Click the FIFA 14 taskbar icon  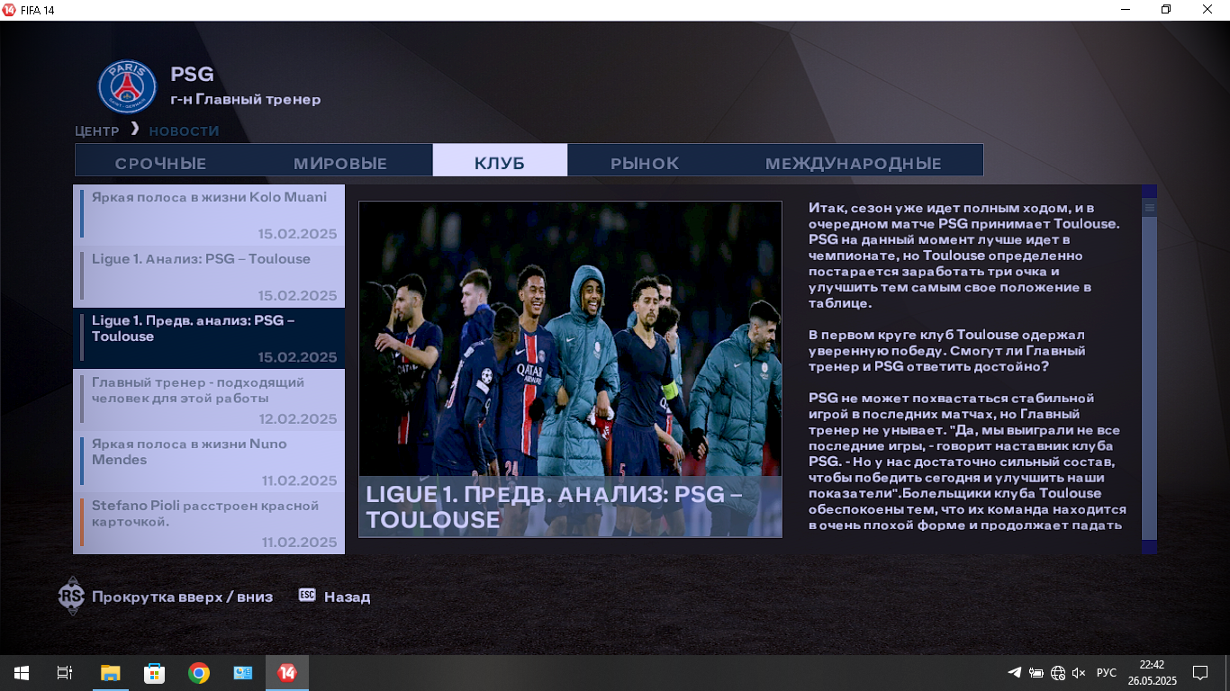click(287, 673)
